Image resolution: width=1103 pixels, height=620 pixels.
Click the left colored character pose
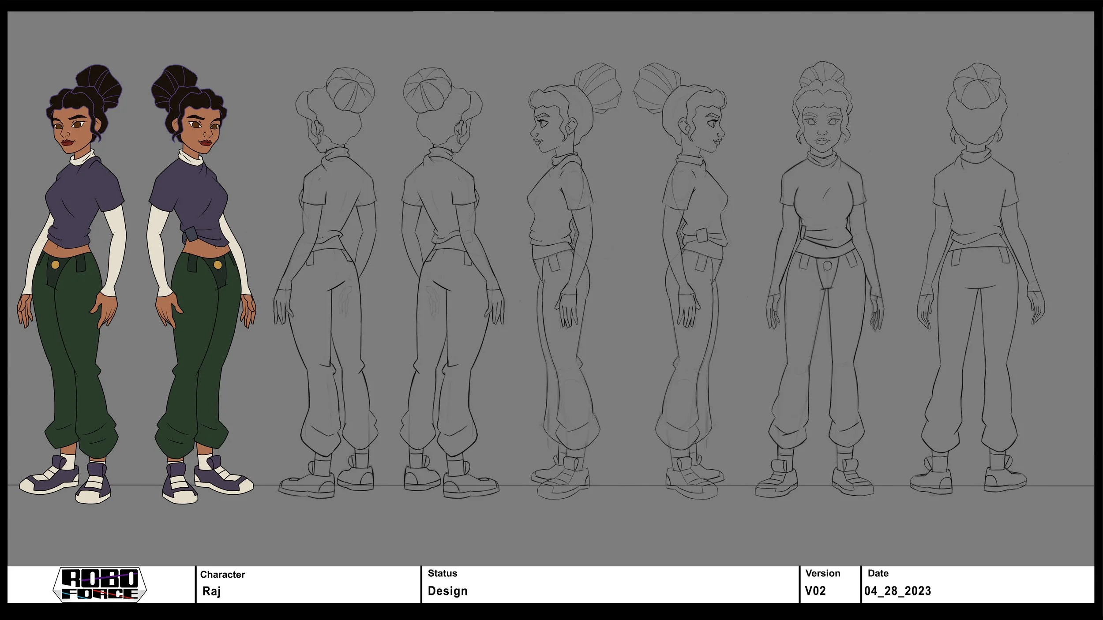tap(73, 282)
